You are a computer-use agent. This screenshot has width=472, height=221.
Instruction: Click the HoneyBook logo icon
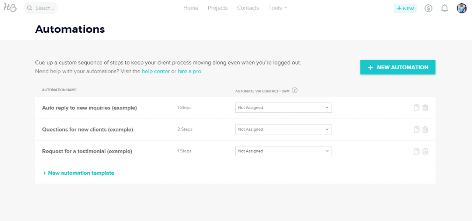pyautogui.click(x=10, y=8)
